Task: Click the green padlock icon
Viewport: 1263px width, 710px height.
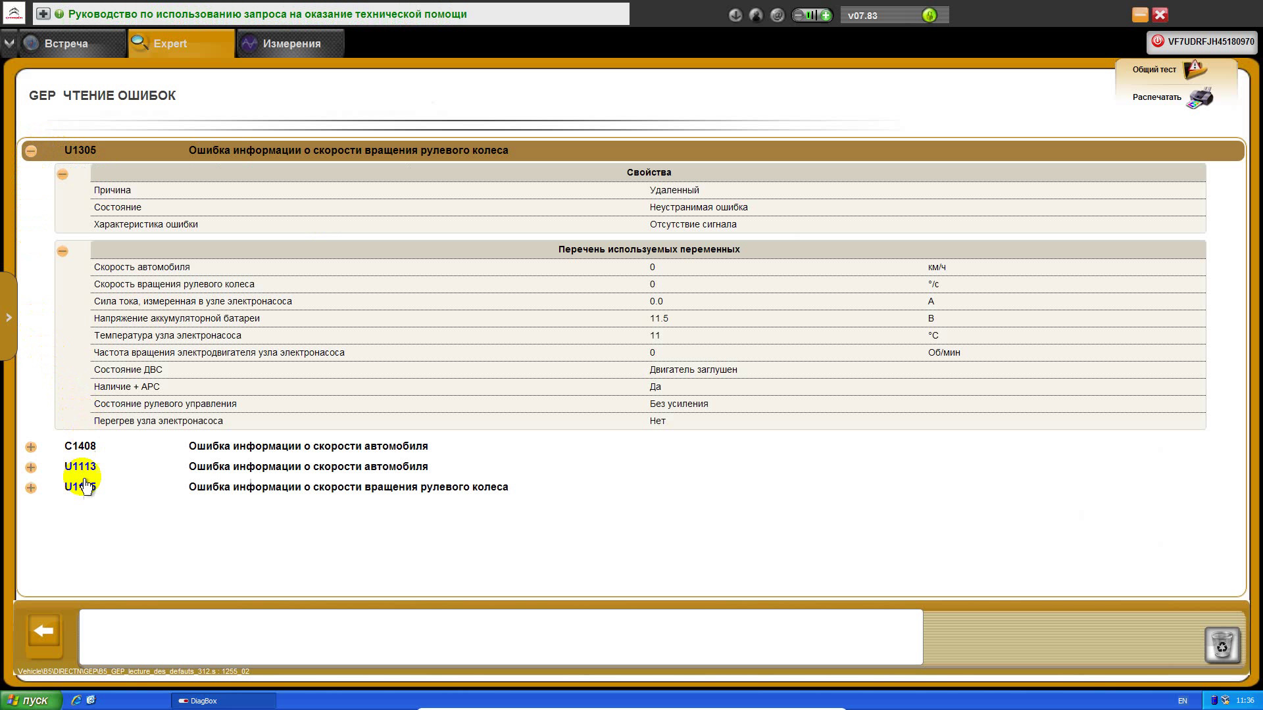Action: 929,15
